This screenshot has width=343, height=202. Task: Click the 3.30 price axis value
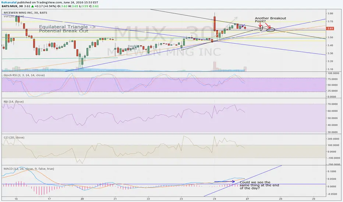[330, 53]
